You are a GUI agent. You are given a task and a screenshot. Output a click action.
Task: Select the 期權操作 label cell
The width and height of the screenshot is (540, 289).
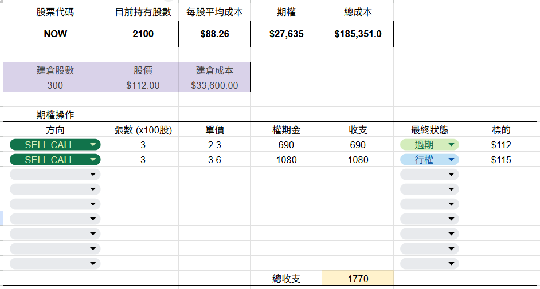(x=55, y=114)
